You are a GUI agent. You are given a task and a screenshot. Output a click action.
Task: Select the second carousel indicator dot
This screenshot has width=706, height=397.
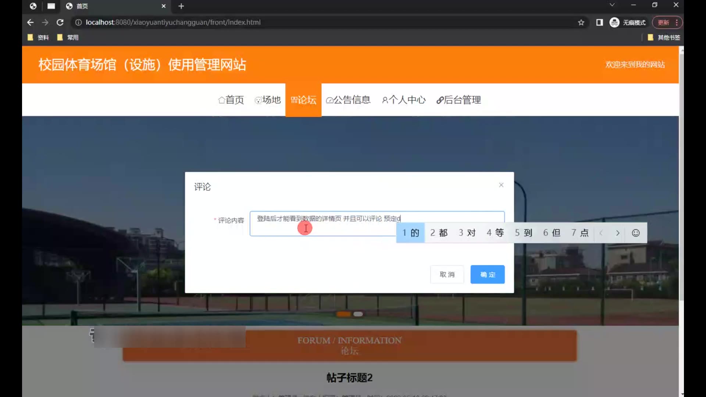click(x=358, y=314)
